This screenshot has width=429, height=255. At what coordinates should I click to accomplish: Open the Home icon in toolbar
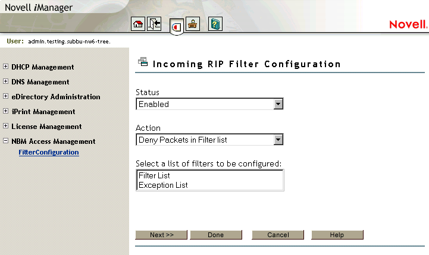138,24
